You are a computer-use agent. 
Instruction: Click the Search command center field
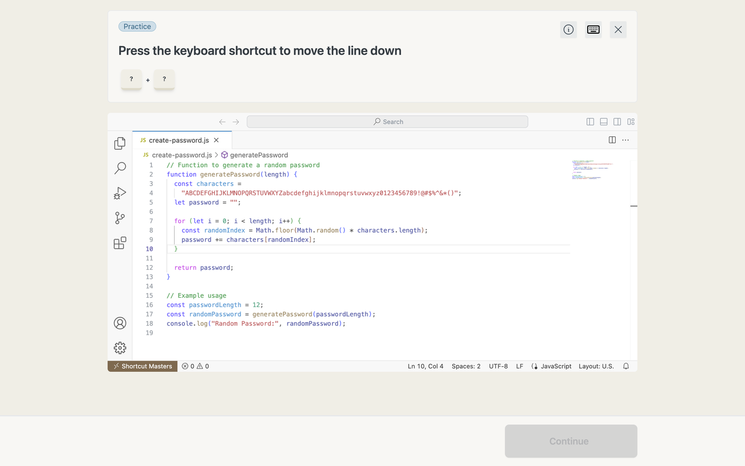pos(388,122)
